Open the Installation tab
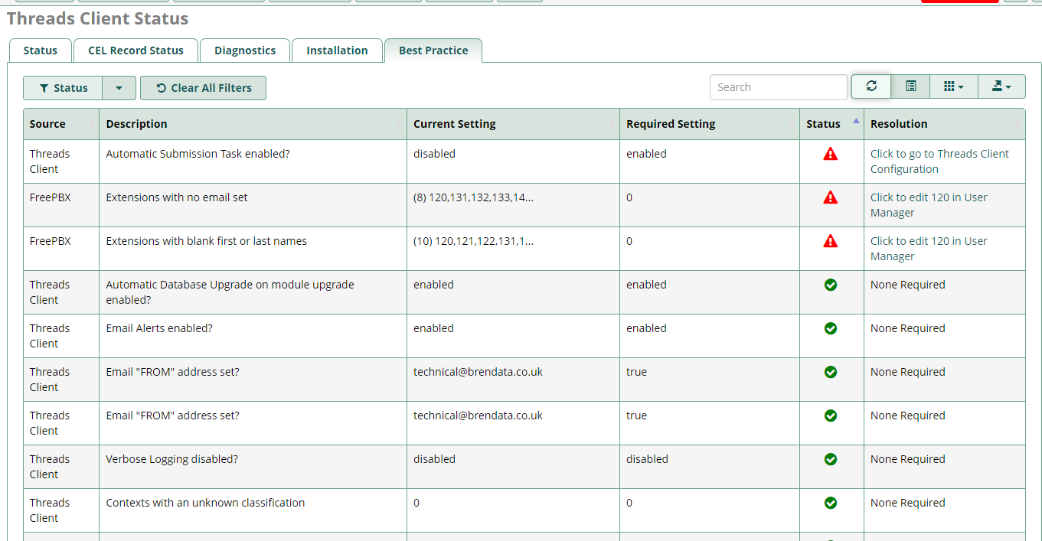 [337, 51]
